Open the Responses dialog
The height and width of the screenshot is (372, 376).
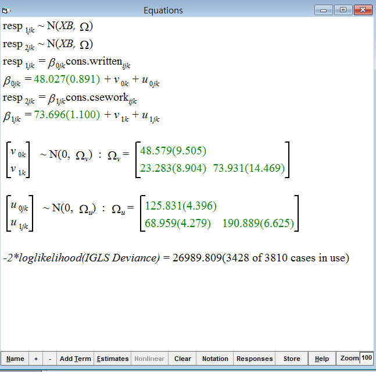(x=255, y=359)
